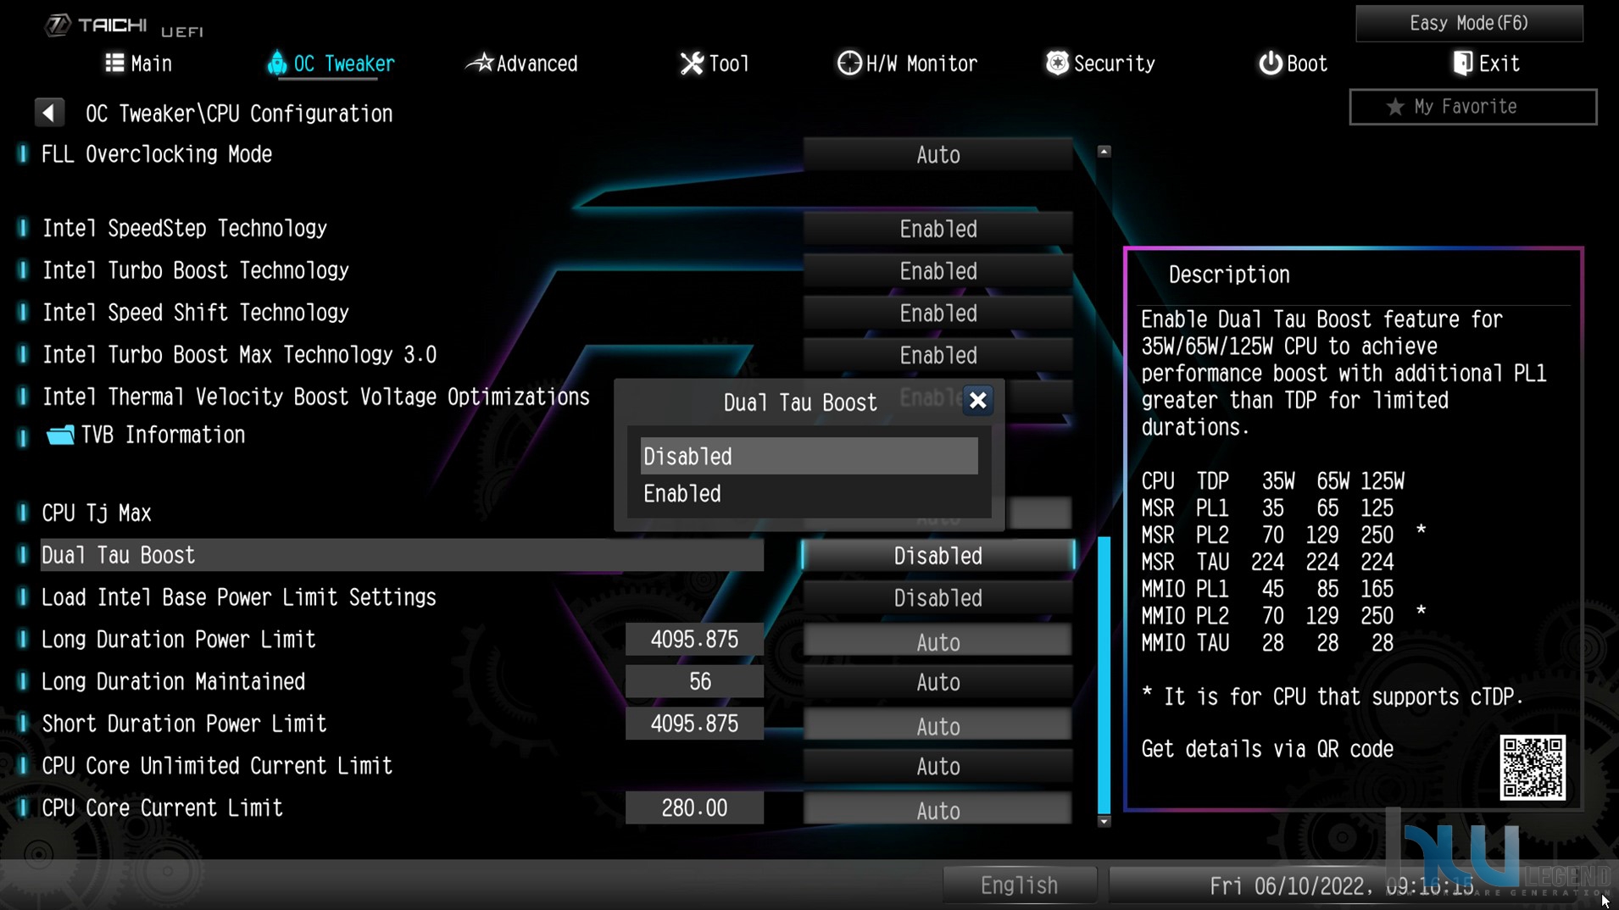Click the My Favorite button
Viewport: 1619px width, 910px height.
1472,107
